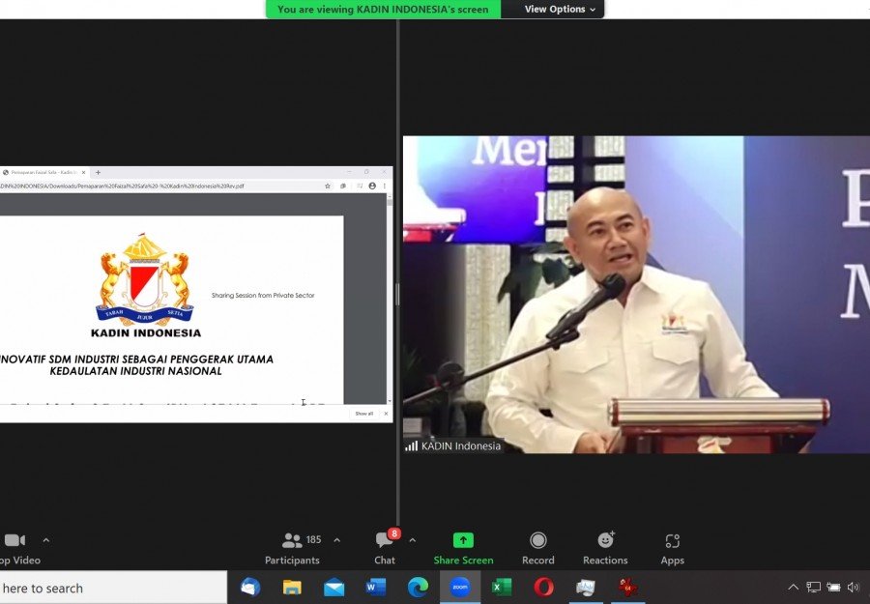Open File Explorer from the taskbar

click(x=292, y=587)
